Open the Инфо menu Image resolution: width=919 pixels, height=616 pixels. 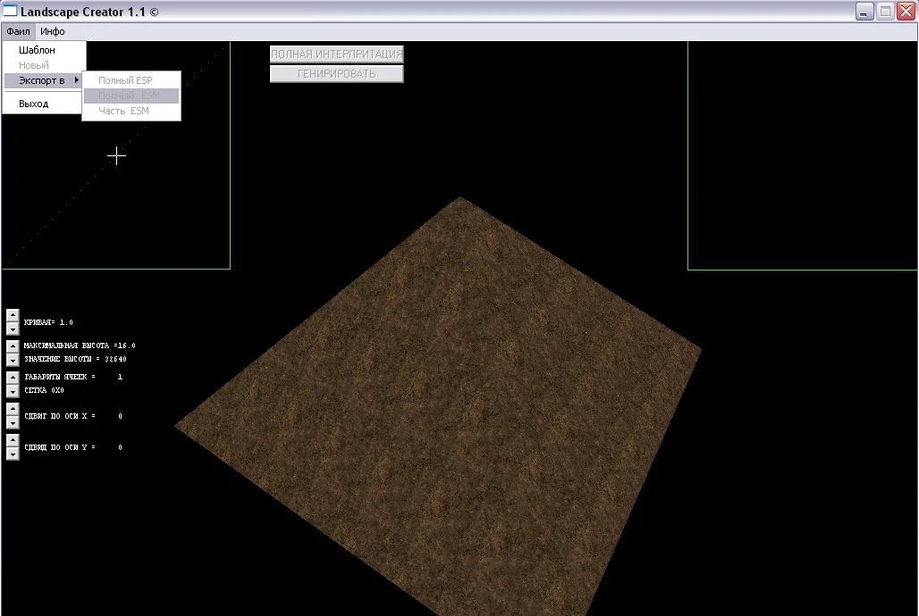point(52,31)
